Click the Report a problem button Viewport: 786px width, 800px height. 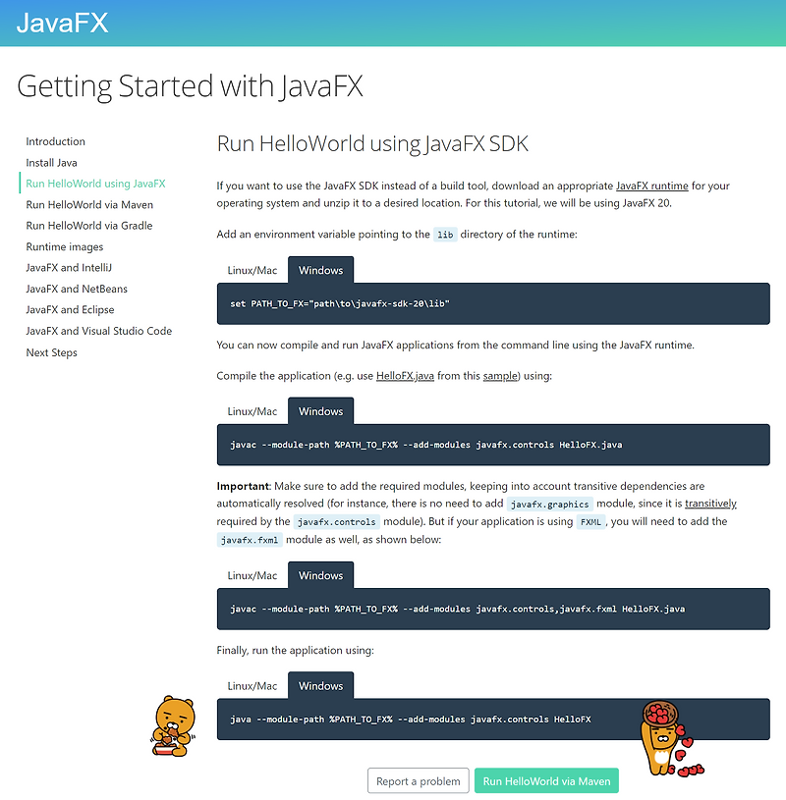click(418, 780)
